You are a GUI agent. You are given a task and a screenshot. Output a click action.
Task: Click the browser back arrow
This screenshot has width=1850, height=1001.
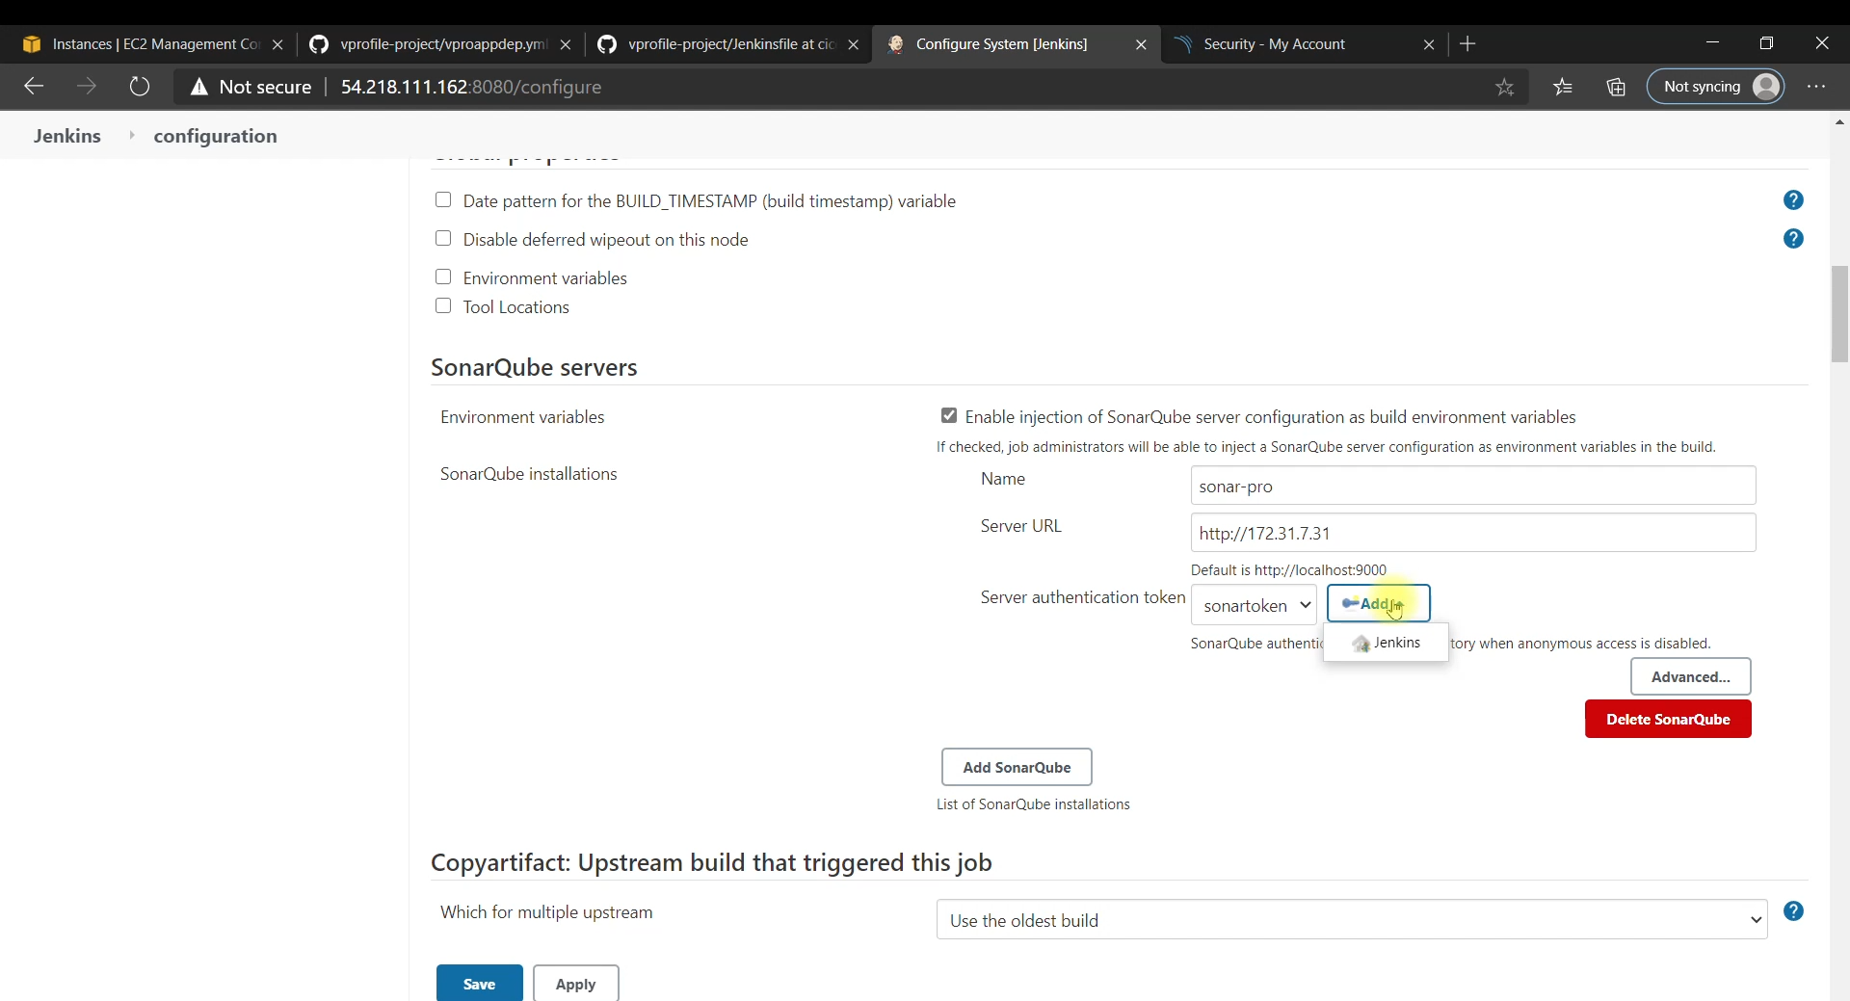pyautogui.click(x=34, y=87)
